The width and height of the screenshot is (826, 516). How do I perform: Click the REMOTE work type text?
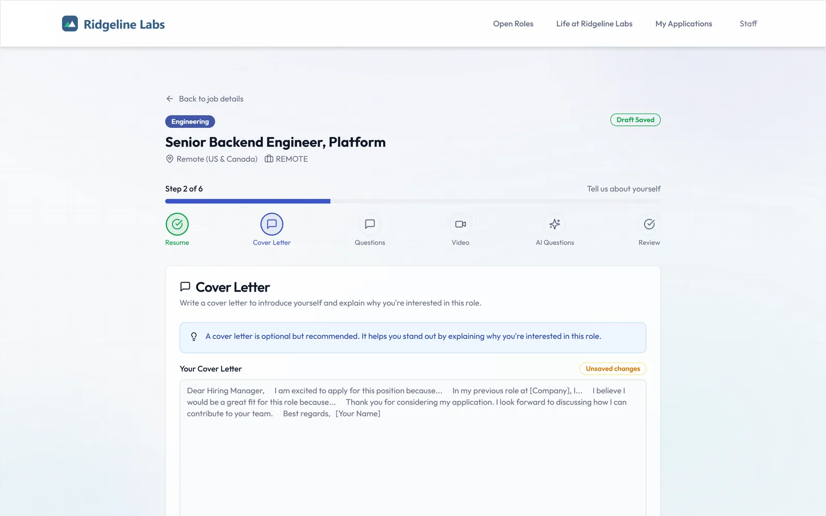pos(292,159)
